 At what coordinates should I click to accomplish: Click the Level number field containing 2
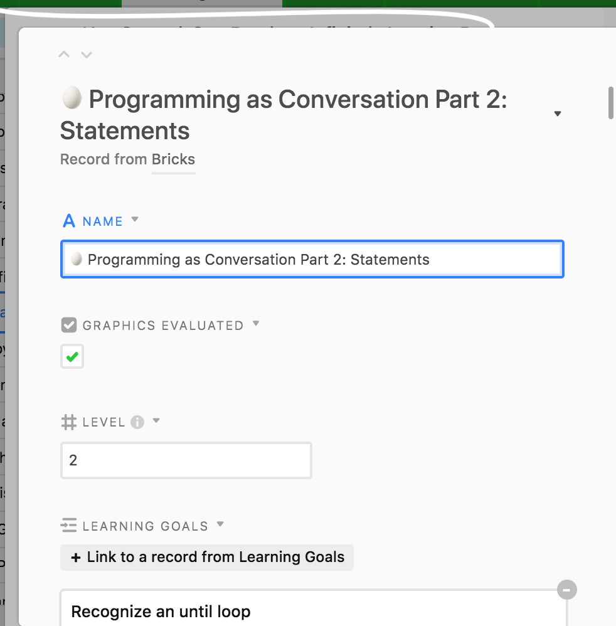coord(186,460)
